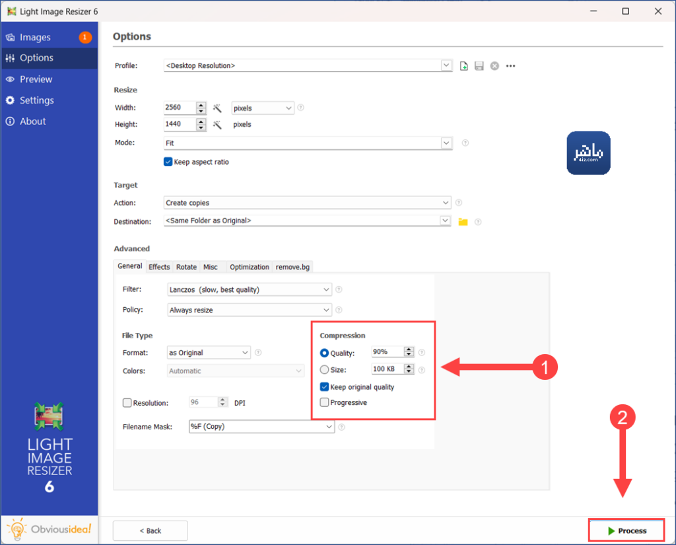Show help for the Policy setting
Screen dimensions: 676x545
point(339,310)
